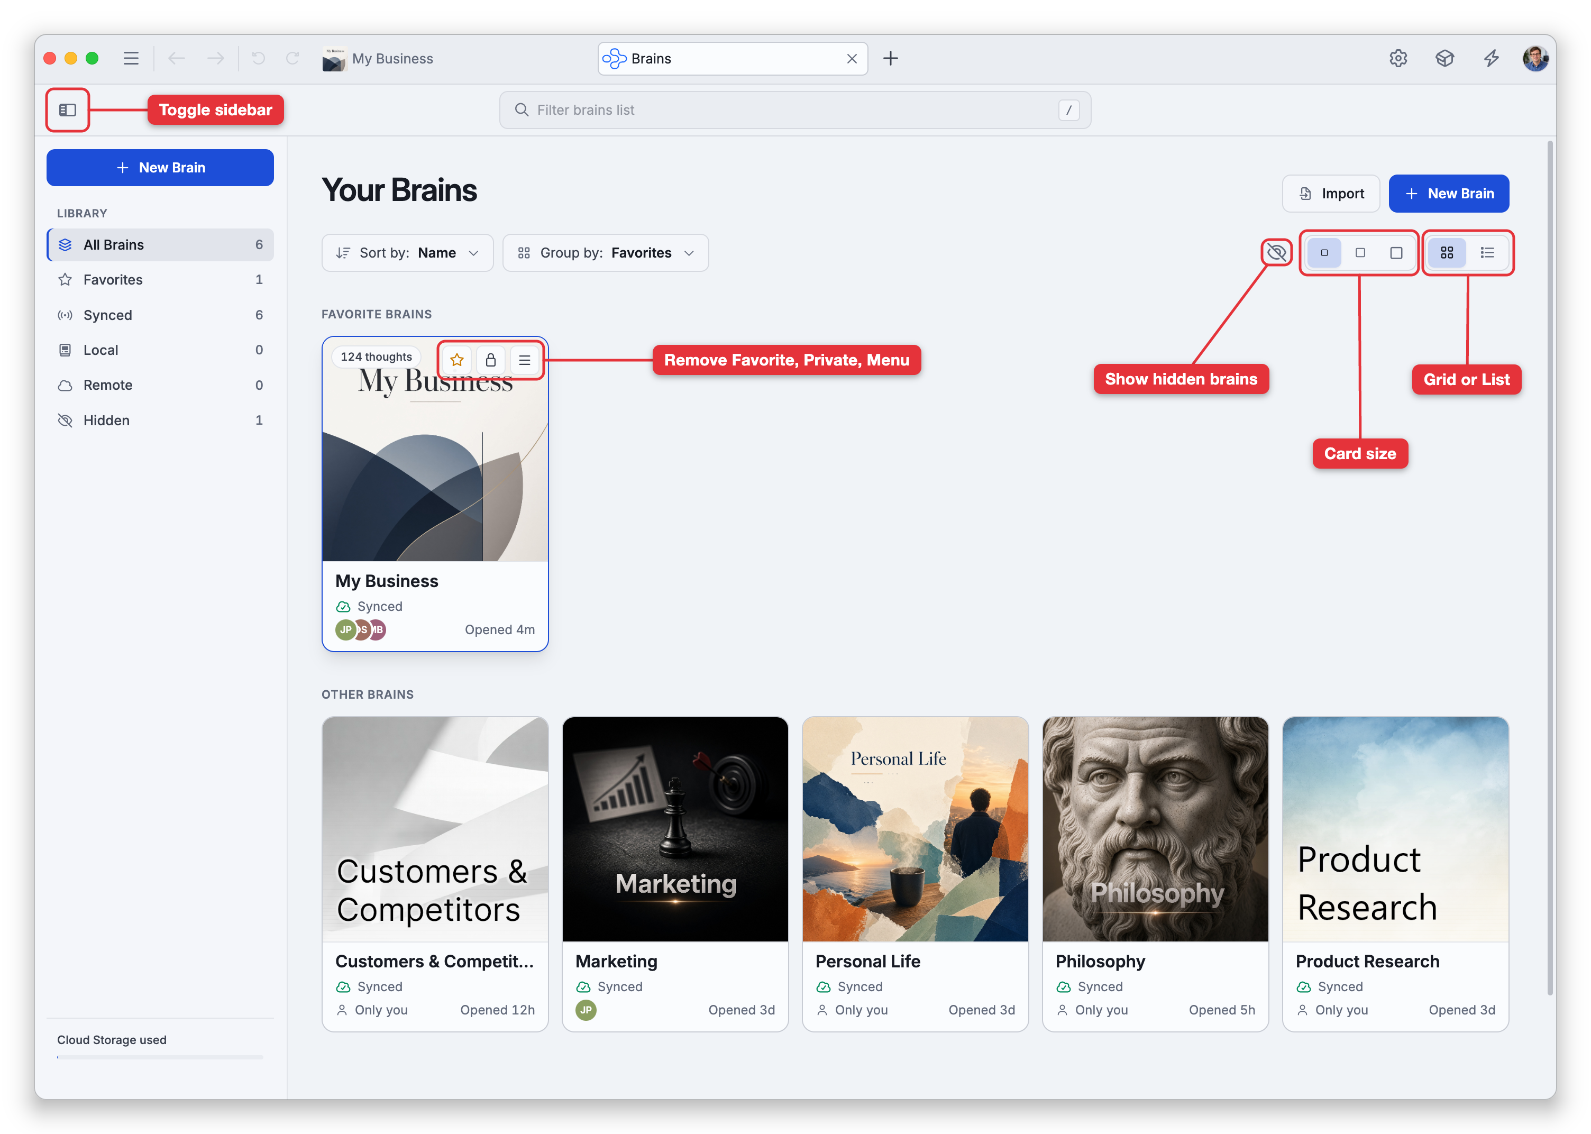1591x1134 pixels.
Task: Toggle private lock on My Business card
Action: pyautogui.click(x=491, y=360)
